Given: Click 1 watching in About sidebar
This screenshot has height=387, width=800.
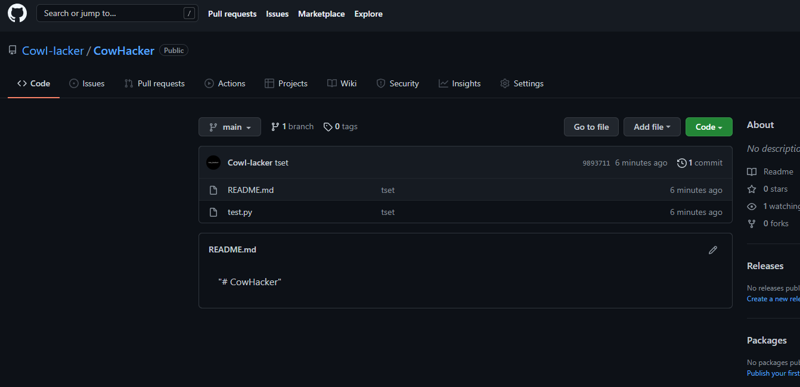Looking at the screenshot, I should [x=774, y=206].
